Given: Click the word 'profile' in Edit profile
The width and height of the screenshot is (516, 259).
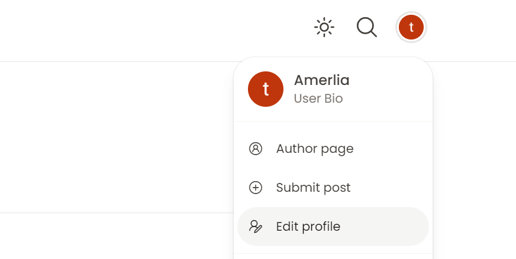Looking at the screenshot, I should [321, 227].
